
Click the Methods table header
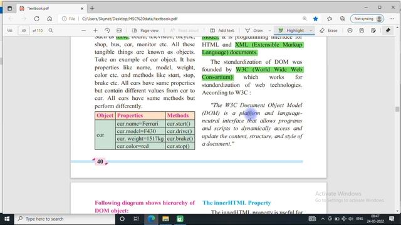180,116
